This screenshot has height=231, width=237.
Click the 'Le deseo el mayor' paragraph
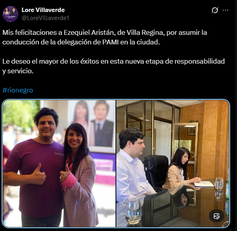113,66
